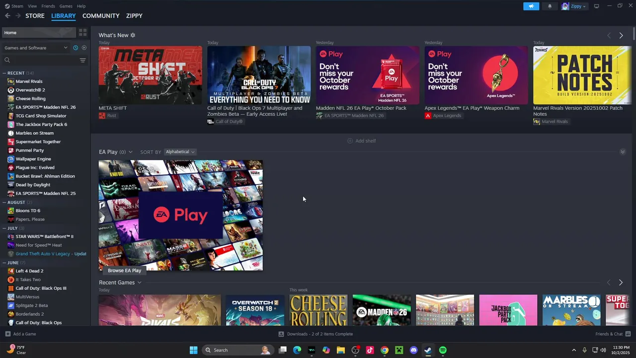
Task: Expand the EA Play shelf dropdown
Action: 130,152
